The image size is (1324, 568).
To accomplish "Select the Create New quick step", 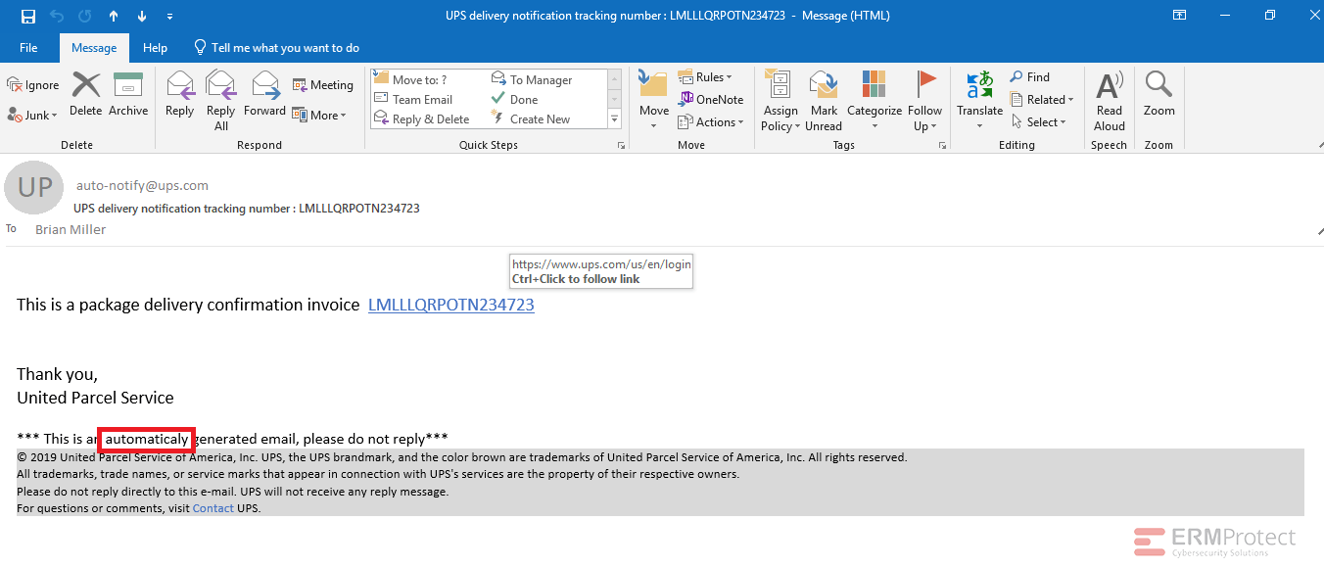I will pos(532,118).
